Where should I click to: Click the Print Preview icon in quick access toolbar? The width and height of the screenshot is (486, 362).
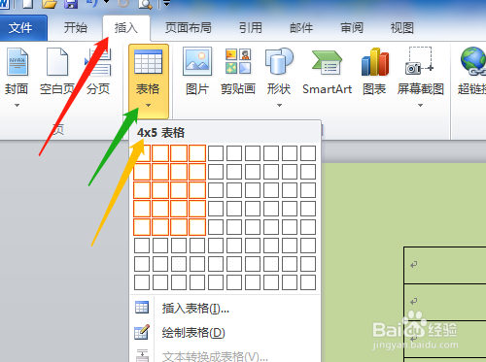tap(144, 4)
